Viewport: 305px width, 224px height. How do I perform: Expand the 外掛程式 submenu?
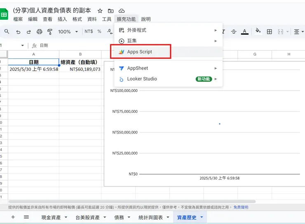[x=169, y=30]
